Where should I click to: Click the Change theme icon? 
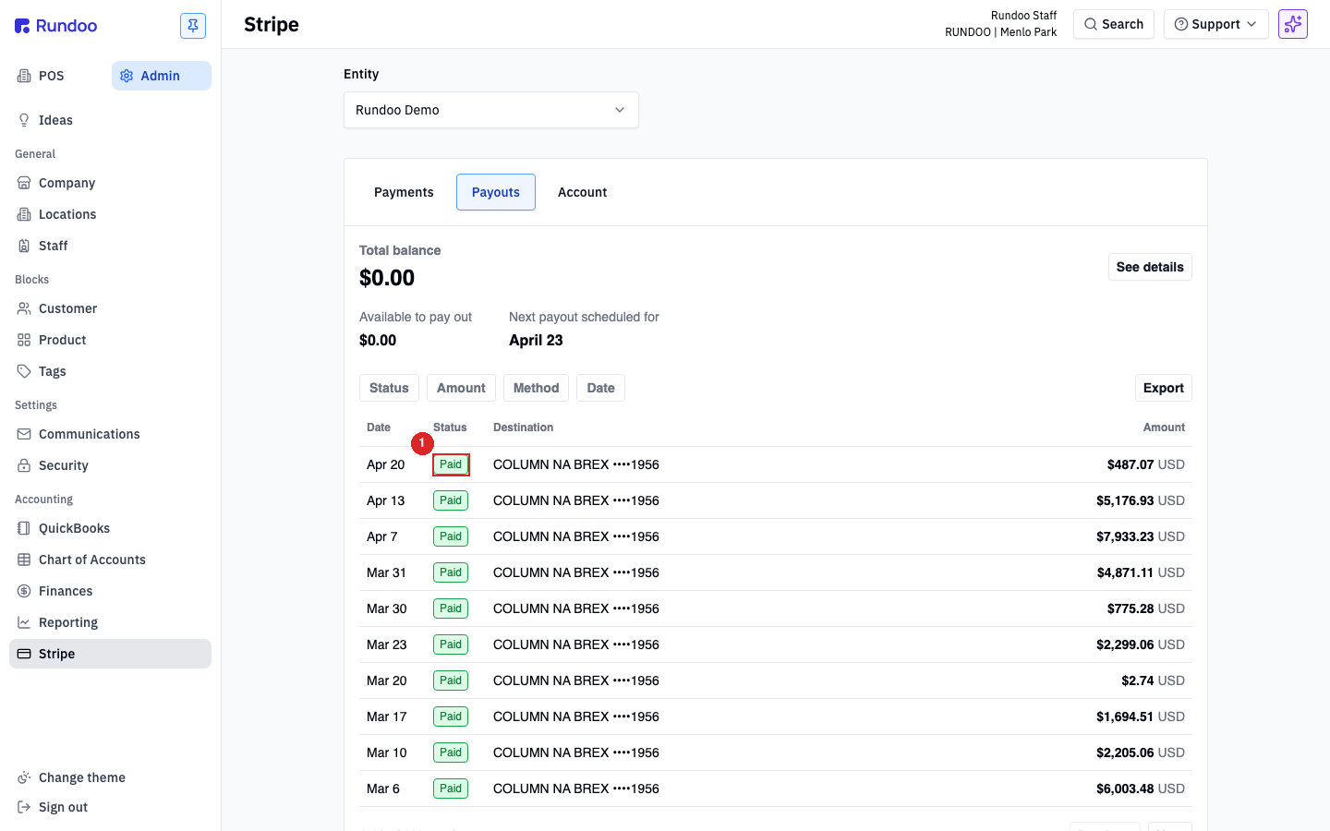(x=24, y=777)
